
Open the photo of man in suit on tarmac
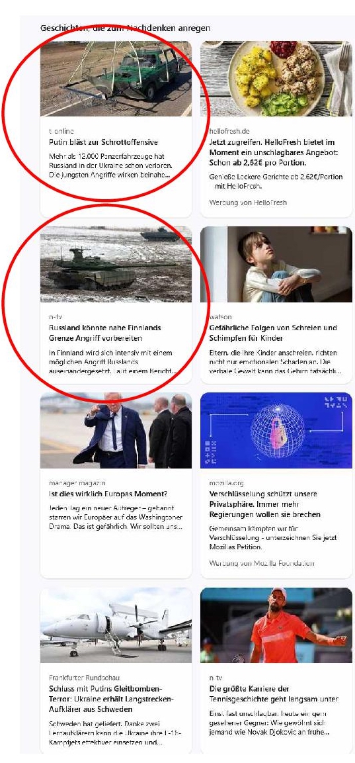pos(116,430)
